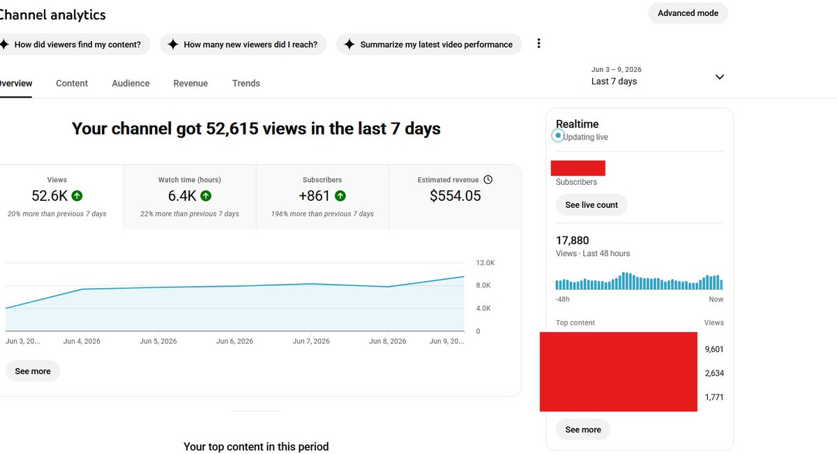This screenshot has height=454, width=837.
Task: Click the 17,880 views last 48 hours value
Action: point(572,241)
